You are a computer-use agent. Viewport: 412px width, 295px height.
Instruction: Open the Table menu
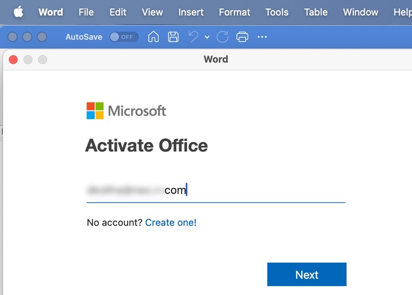(x=316, y=12)
